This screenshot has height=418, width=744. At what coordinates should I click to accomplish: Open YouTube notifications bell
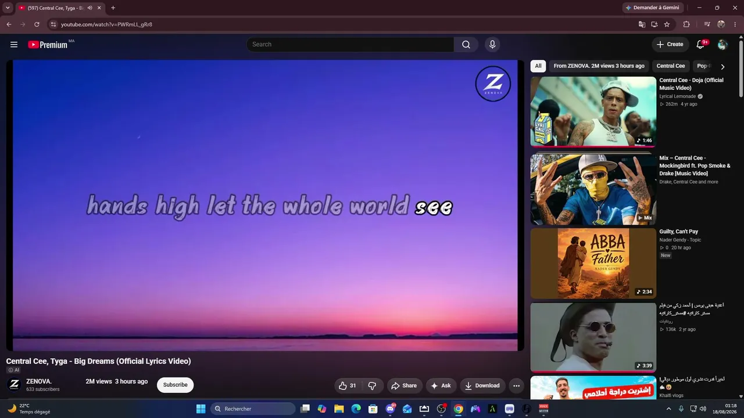coord(701,45)
